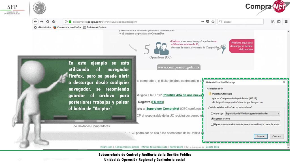
Task: Click the forward navigation arrow
Action: coord(42,22)
